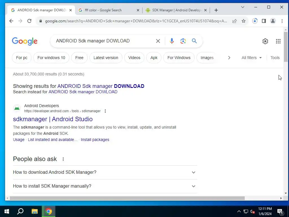
Task: Clear the Google search box
Action: tap(158, 41)
